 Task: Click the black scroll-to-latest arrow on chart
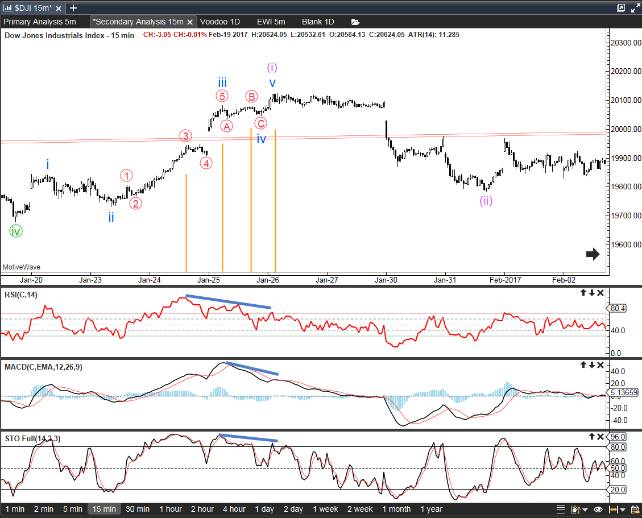point(593,254)
